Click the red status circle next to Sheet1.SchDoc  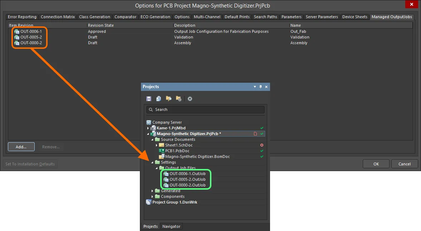pos(262,145)
